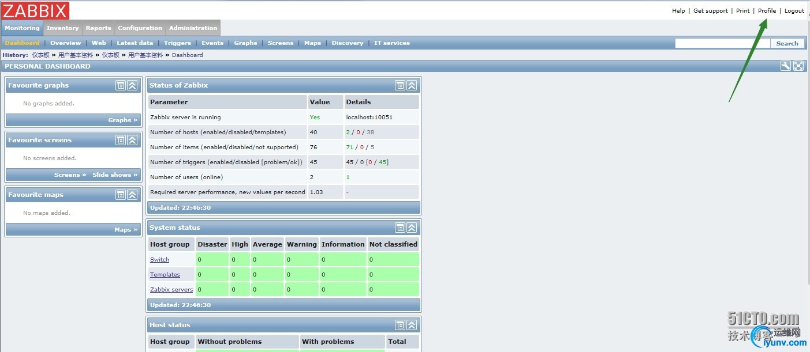The width and height of the screenshot is (810, 352).
Task: Click Disaster column header in System status
Action: pos(212,244)
